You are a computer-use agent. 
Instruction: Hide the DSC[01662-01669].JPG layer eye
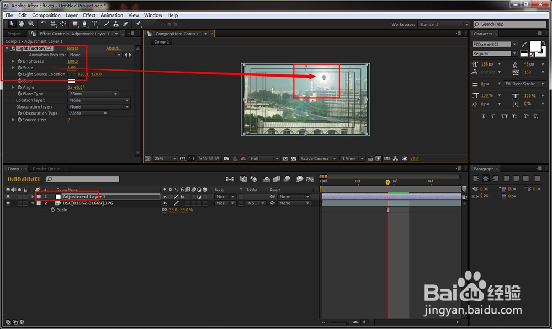[8, 203]
